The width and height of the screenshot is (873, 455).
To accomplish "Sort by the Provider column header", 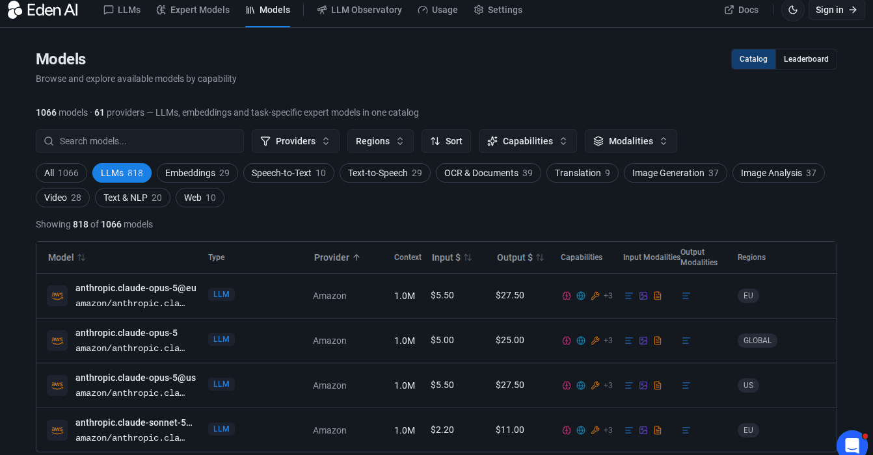I will pyautogui.click(x=337, y=257).
